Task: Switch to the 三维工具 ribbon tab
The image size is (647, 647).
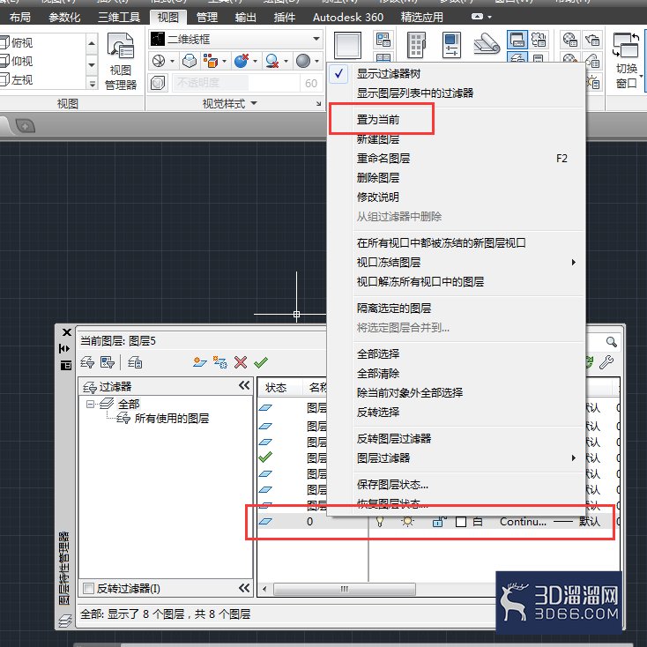Action: (x=119, y=18)
